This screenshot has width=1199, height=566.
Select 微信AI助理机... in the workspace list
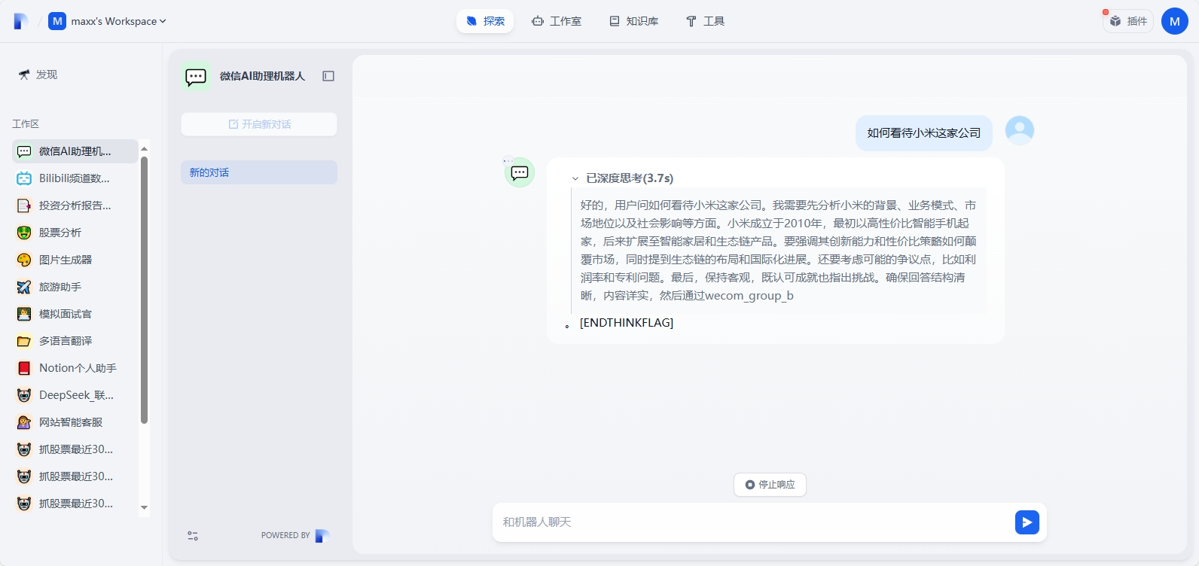tap(75, 151)
